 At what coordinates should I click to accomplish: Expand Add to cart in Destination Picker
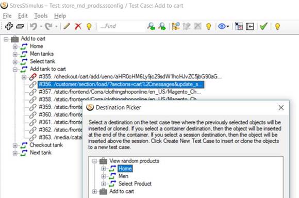point(94,192)
